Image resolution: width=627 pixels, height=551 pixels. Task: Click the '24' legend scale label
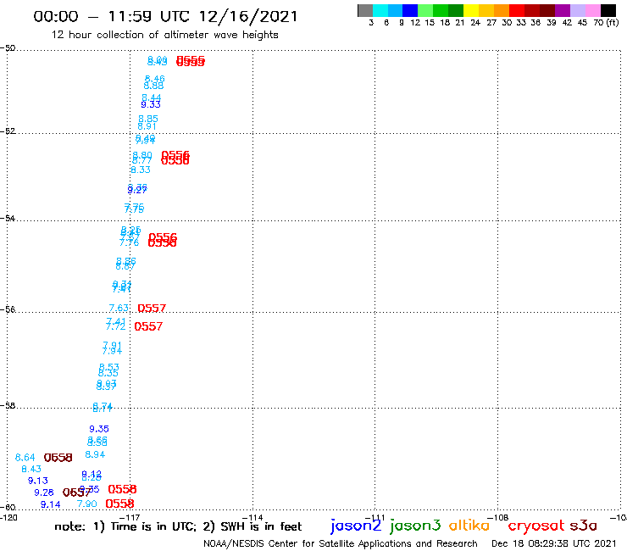(475, 23)
